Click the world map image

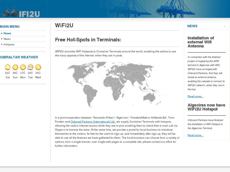tap(113, 85)
